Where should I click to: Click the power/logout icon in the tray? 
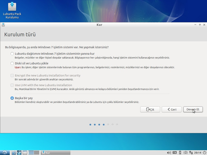204,152
